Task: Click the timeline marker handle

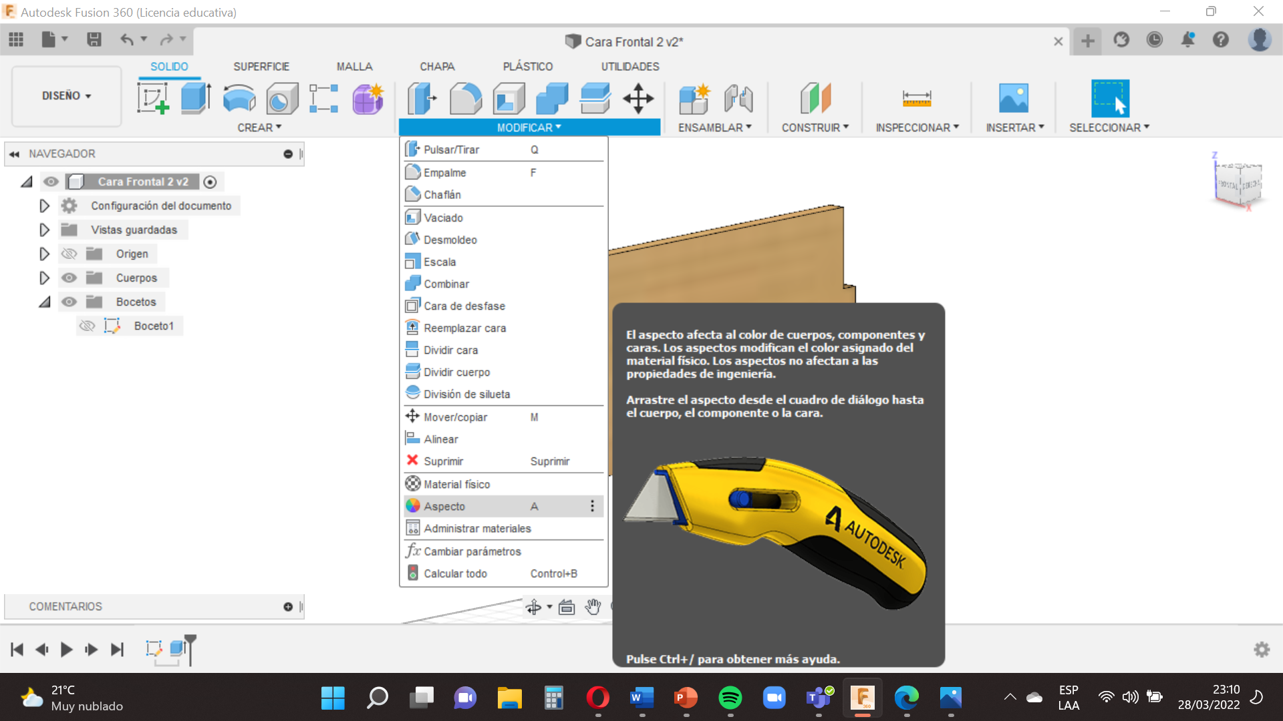Action: click(x=190, y=649)
